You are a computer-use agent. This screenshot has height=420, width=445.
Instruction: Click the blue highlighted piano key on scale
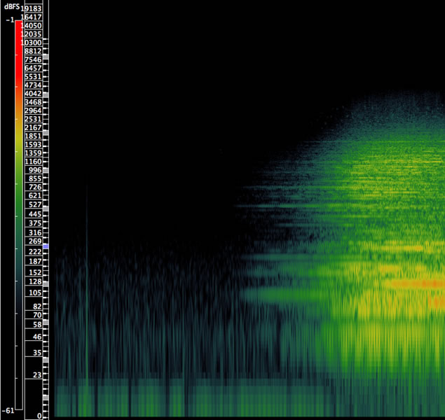point(46,247)
